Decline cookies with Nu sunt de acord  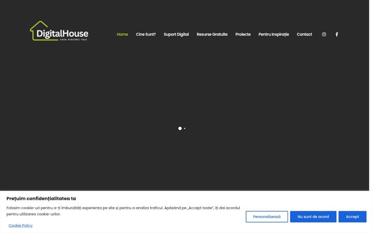pyautogui.click(x=313, y=216)
